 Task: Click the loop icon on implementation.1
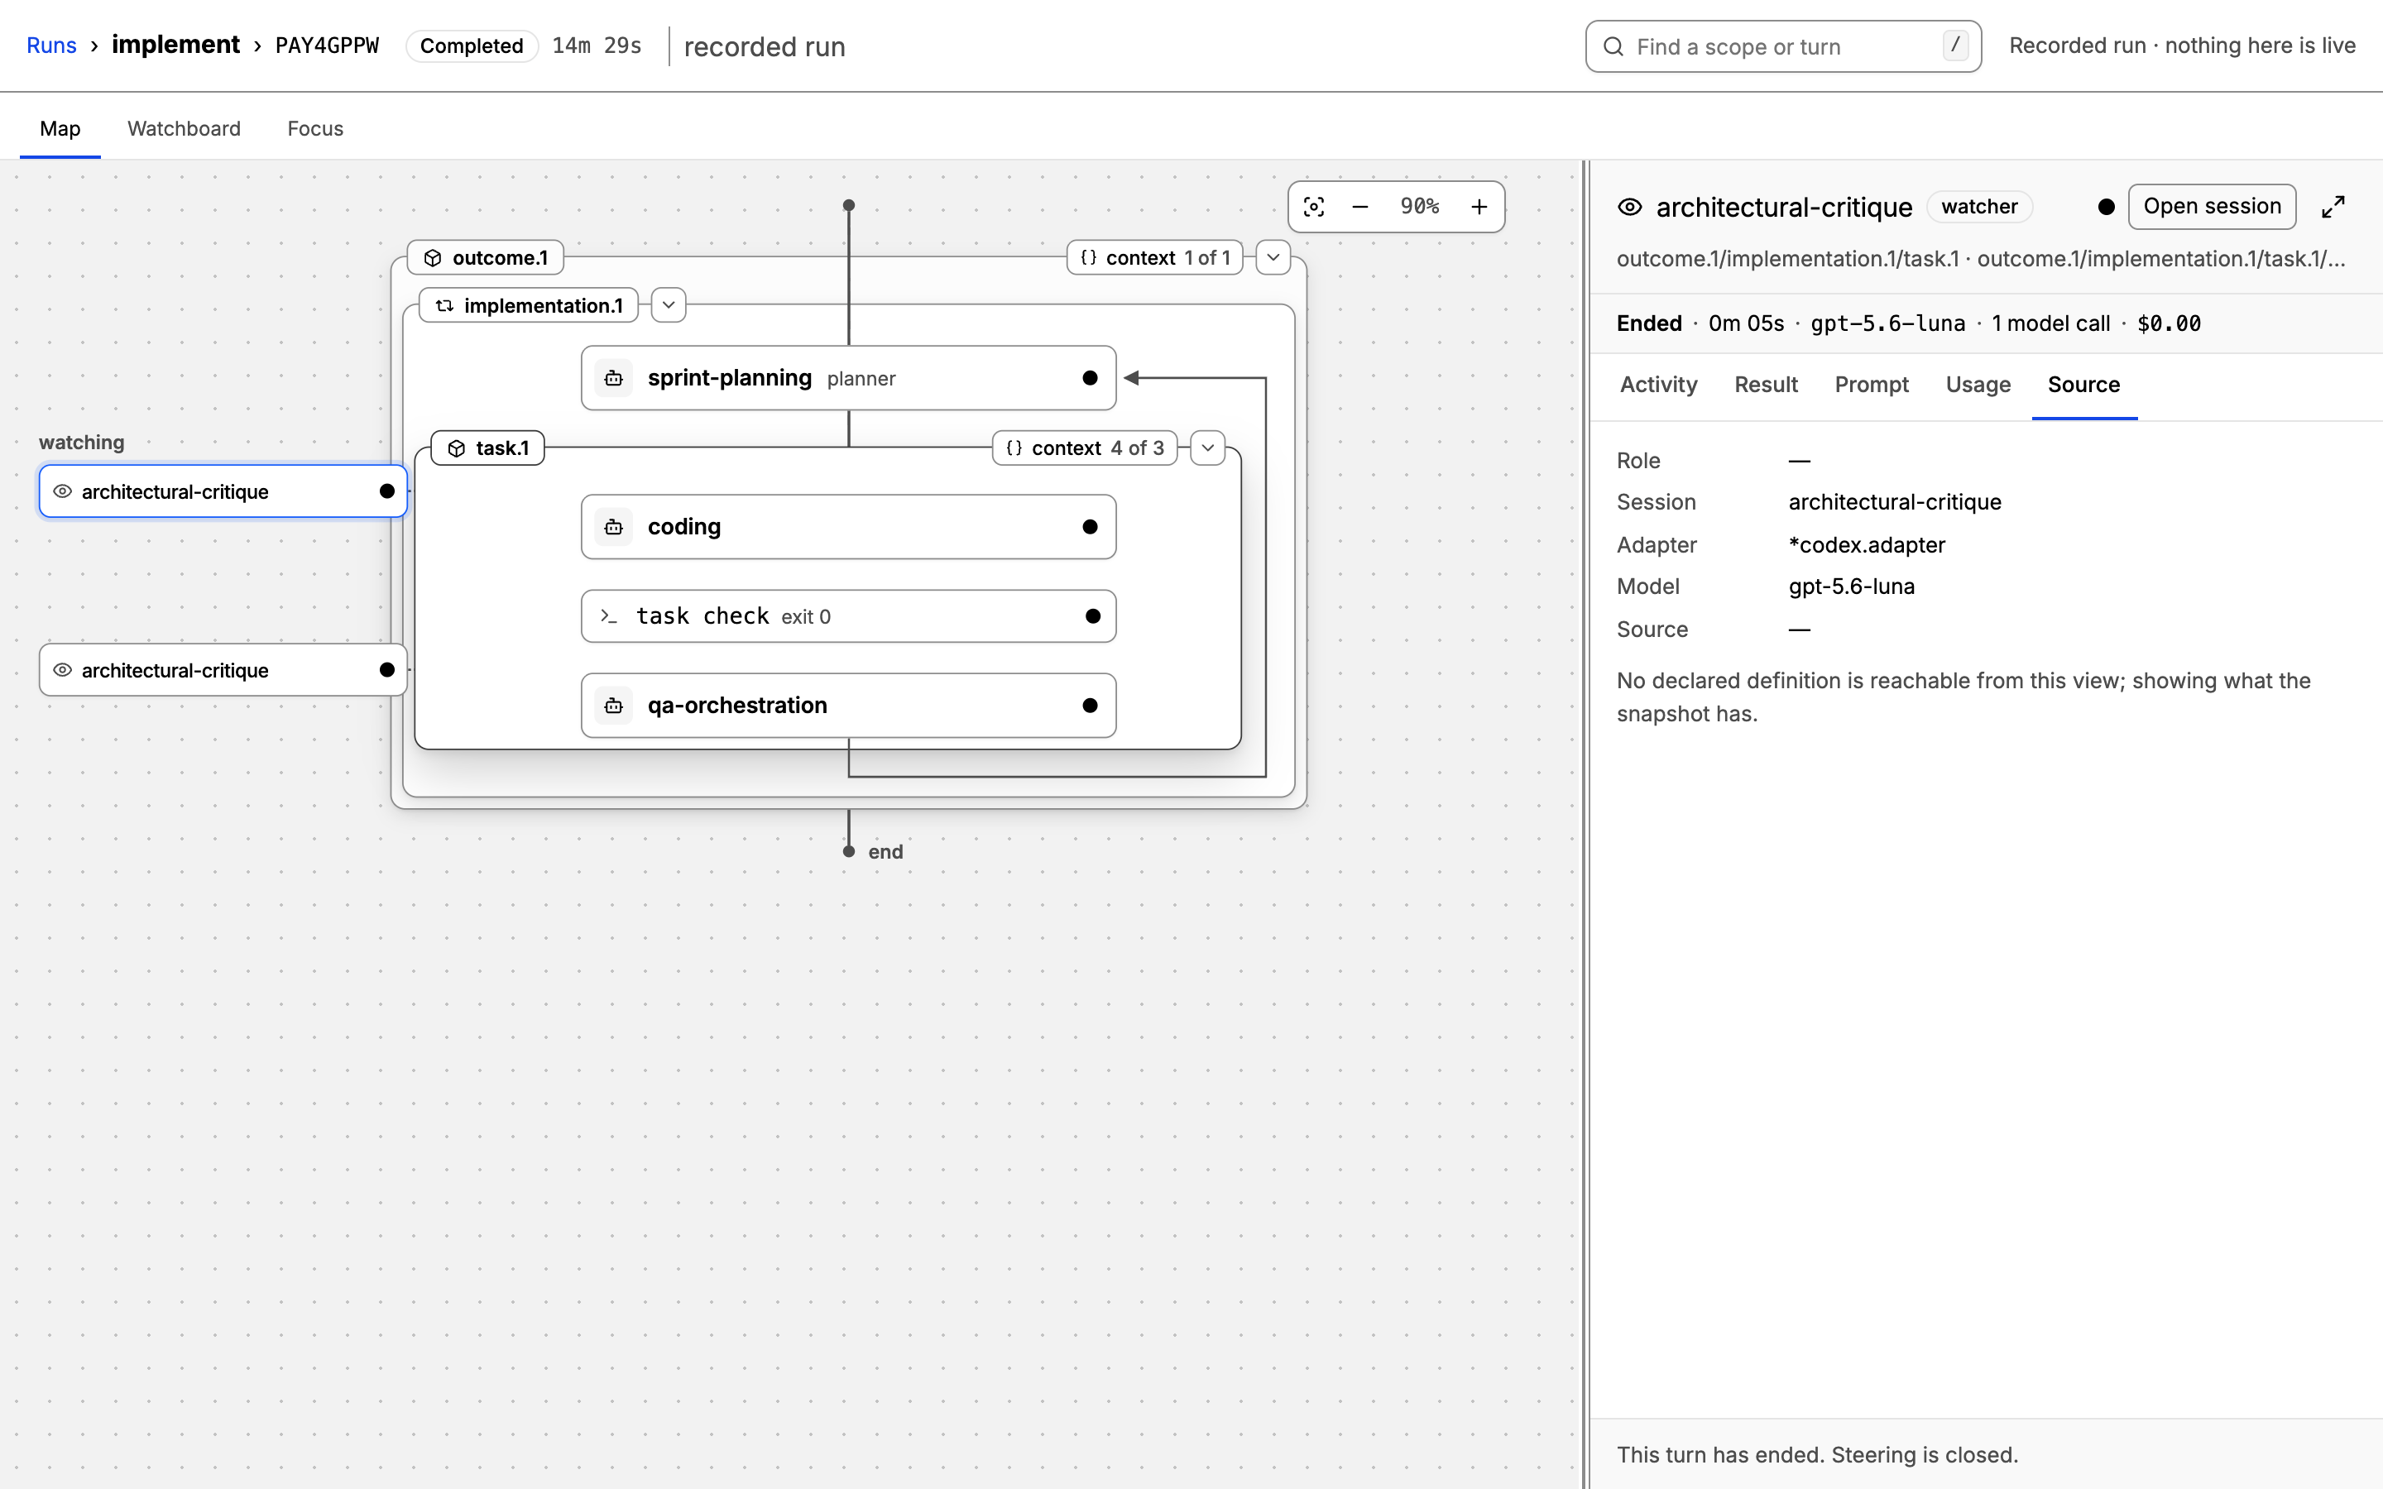click(445, 305)
